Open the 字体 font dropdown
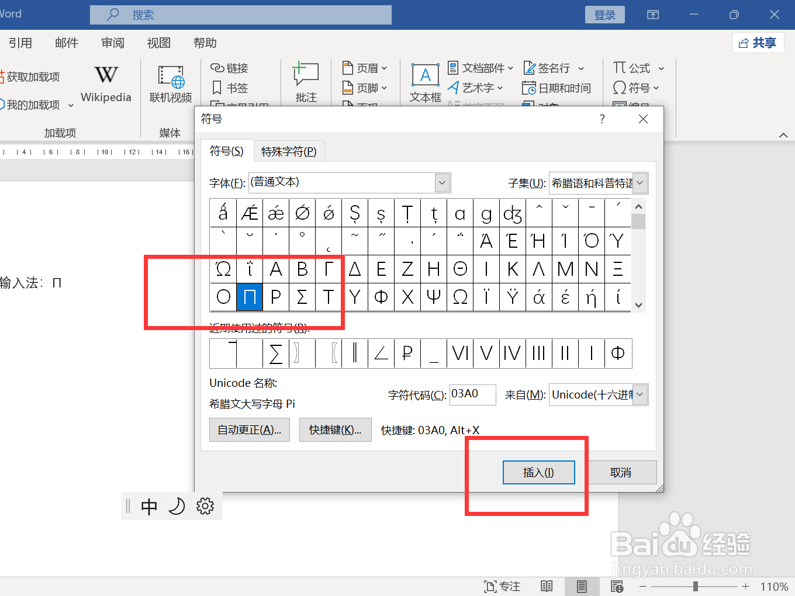The height and width of the screenshot is (596, 795). pos(442,182)
